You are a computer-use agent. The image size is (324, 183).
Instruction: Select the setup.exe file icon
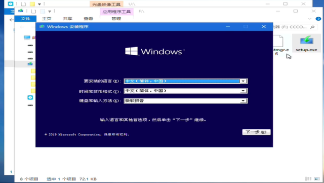307,40
